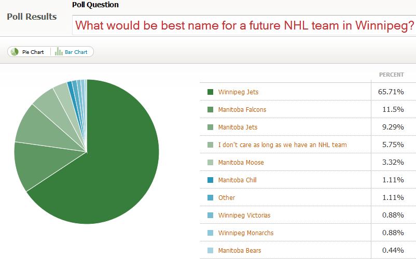Switch to Pie Chart view

coord(33,52)
